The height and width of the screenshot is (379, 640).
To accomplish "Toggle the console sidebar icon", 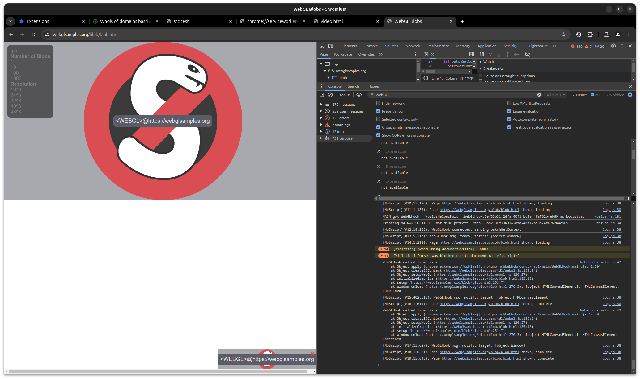I will point(322,95).
